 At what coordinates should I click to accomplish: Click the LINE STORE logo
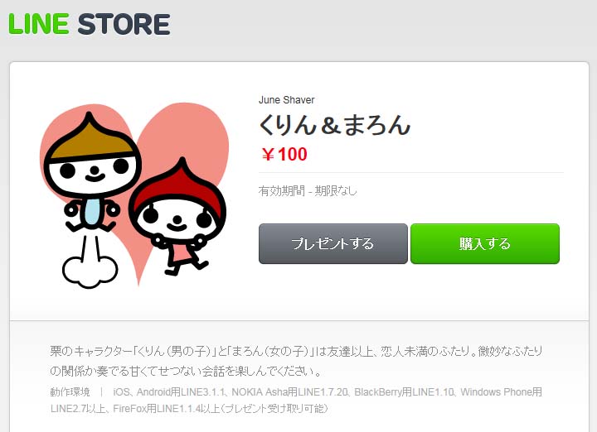click(90, 24)
